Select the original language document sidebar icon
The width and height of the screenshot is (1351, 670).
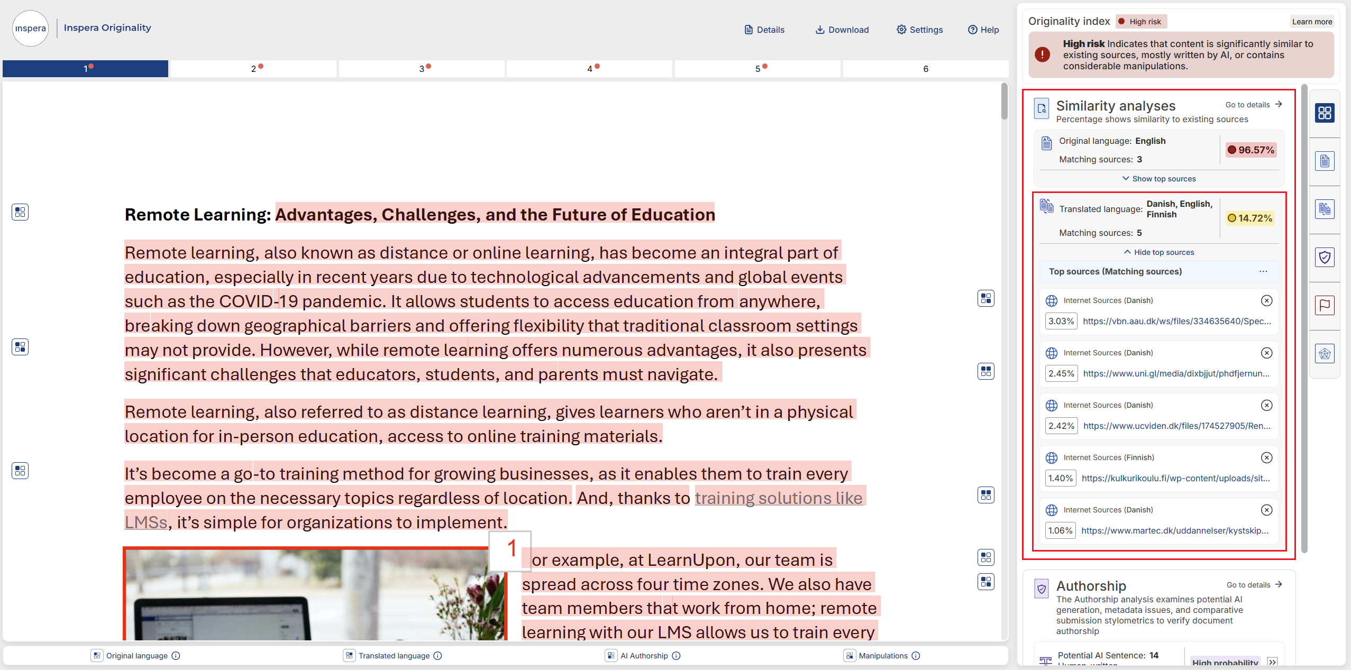(x=1325, y=161)
